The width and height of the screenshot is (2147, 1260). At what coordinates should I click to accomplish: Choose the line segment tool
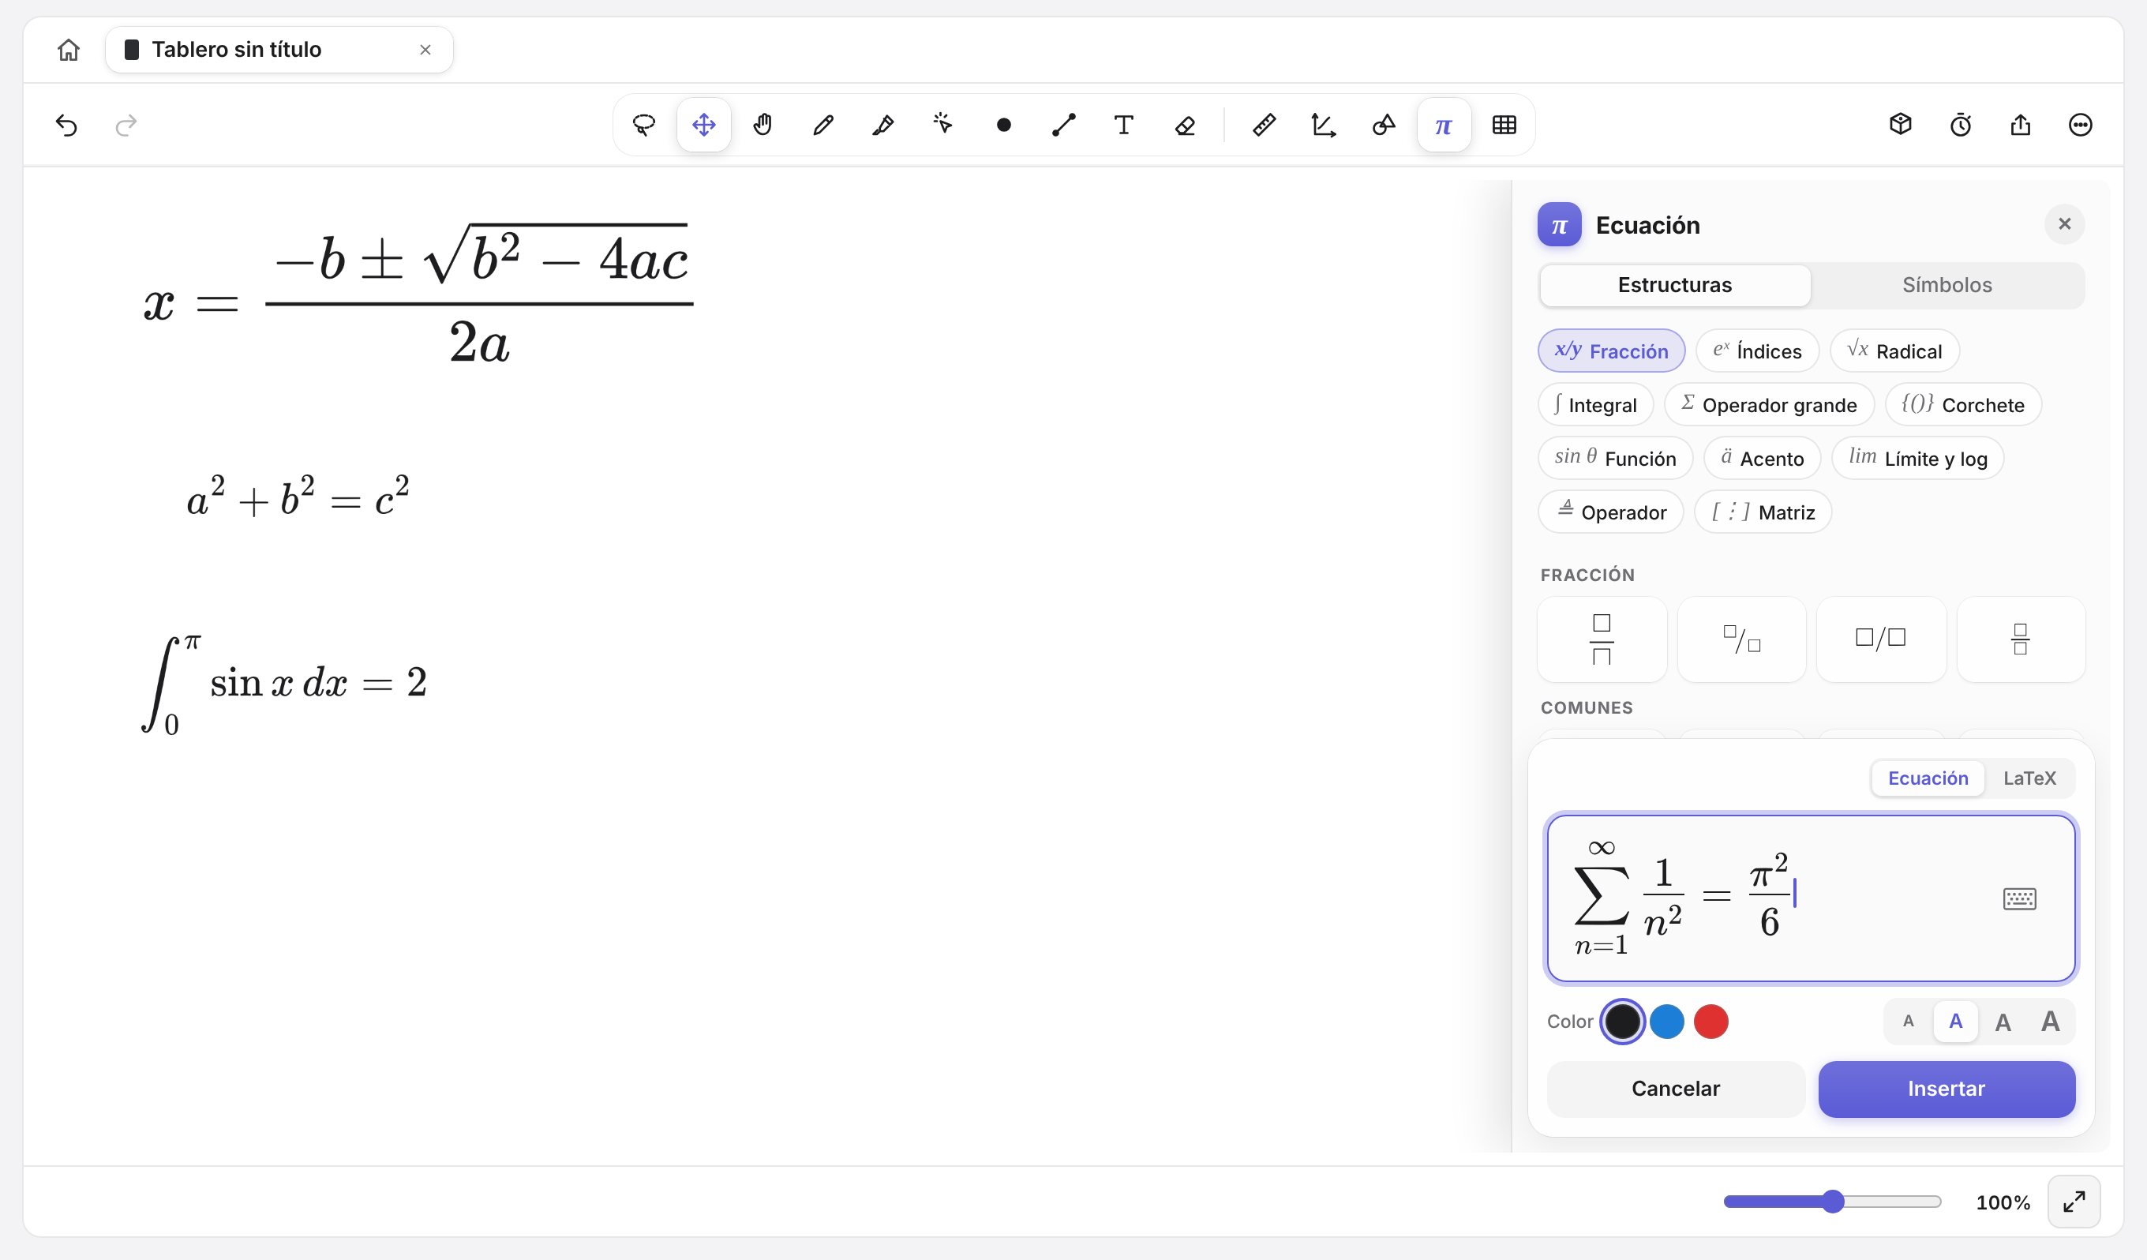[1063, 126]
